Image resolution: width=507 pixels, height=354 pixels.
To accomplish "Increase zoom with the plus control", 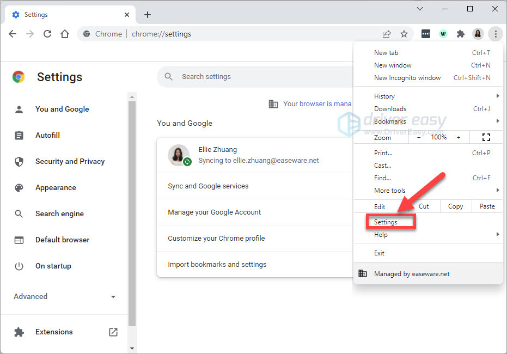I will tap(459, 137).
